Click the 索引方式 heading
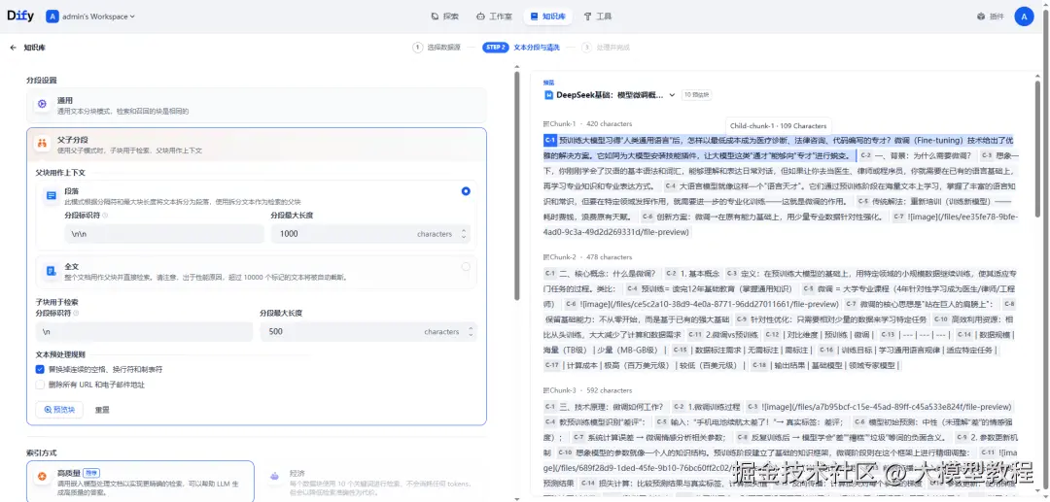1050x502 pixels. click(x=42, y=453)
